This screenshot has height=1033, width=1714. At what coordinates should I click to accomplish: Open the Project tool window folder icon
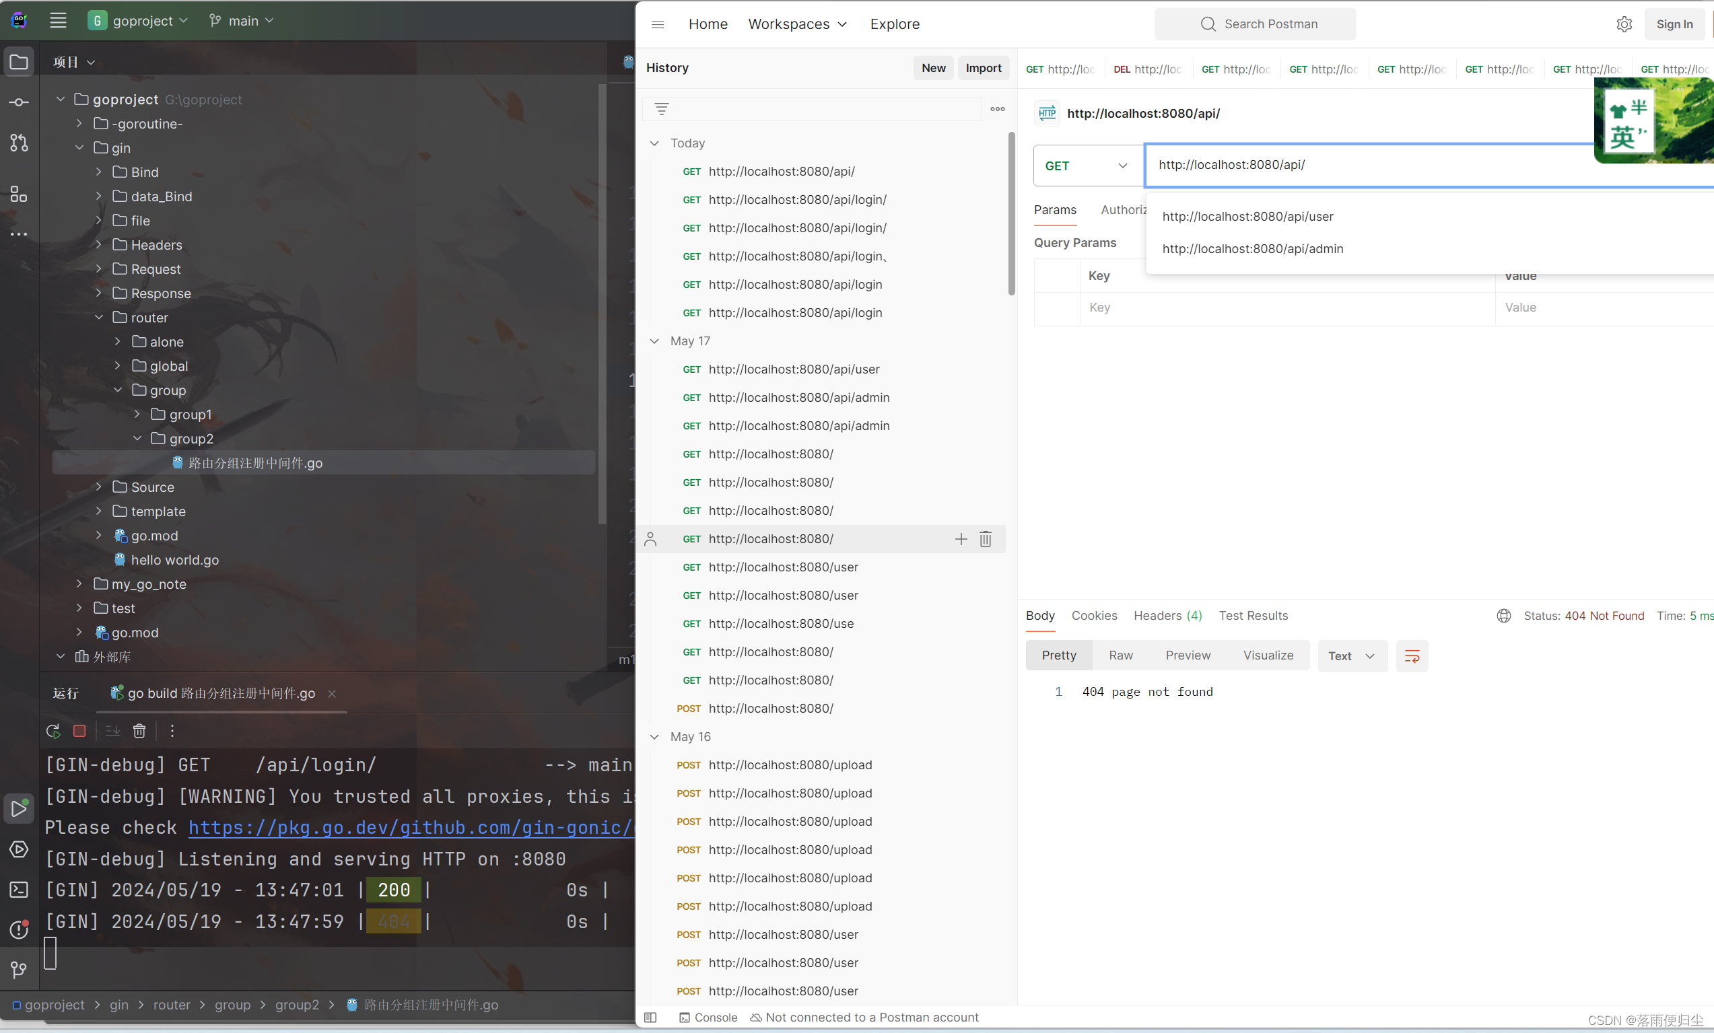point(19,63)
